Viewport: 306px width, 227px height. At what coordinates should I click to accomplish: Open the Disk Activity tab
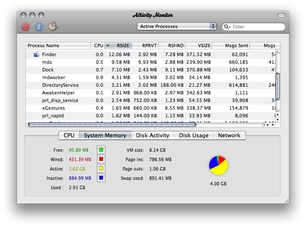pyautogui.click(x=153, y=135)
